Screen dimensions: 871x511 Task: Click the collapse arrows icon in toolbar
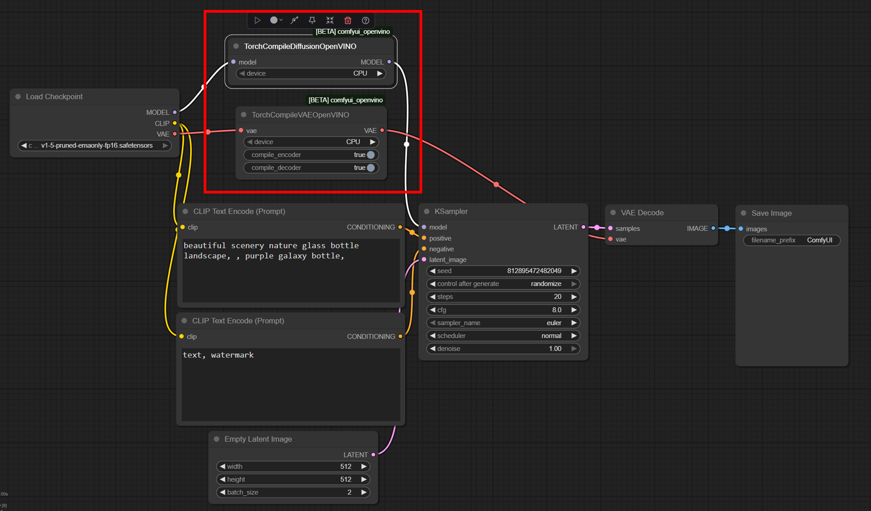click(x=330, y=20)
